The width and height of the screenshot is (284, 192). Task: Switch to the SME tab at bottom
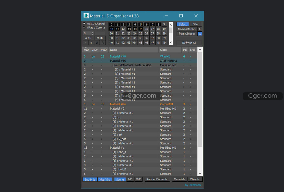(138, 179)
